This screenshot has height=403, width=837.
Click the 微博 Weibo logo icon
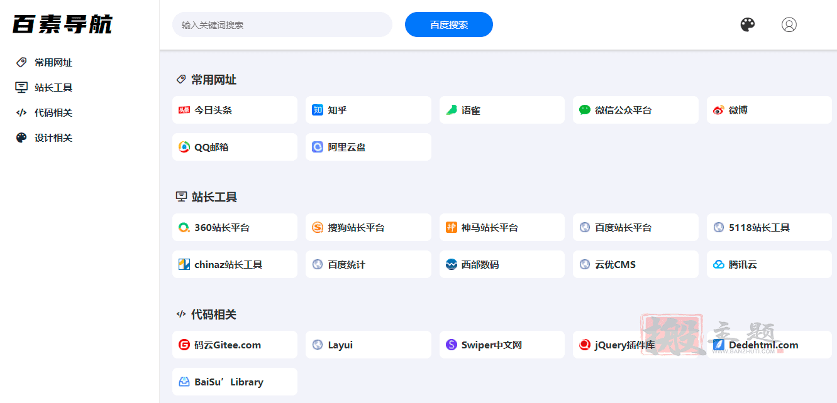pos(719,110)
